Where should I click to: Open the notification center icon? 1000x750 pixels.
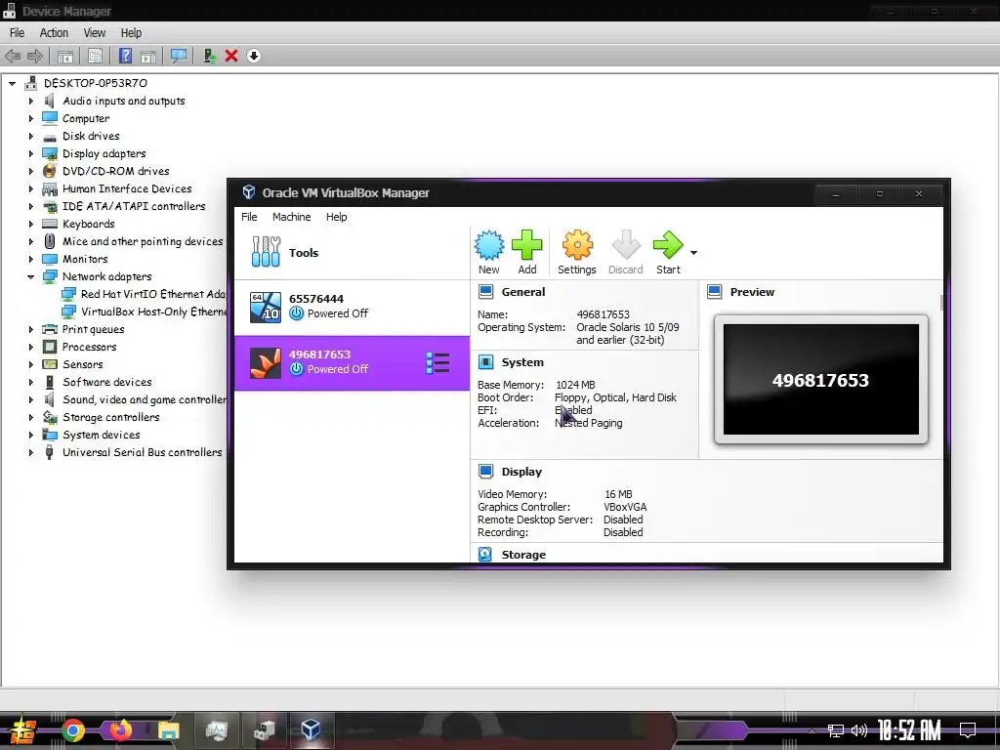coord(968,729)
